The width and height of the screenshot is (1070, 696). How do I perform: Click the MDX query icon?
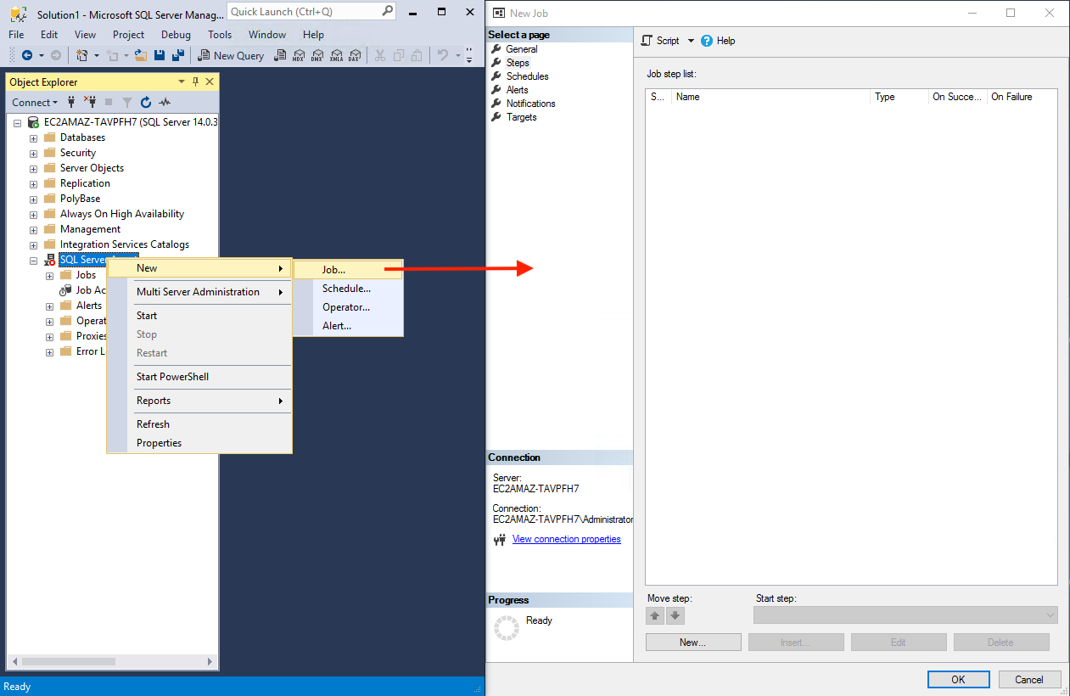click(299, 55)
